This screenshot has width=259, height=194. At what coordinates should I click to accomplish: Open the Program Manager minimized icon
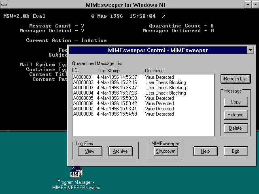pyautogui.click(x=76, y=172)
